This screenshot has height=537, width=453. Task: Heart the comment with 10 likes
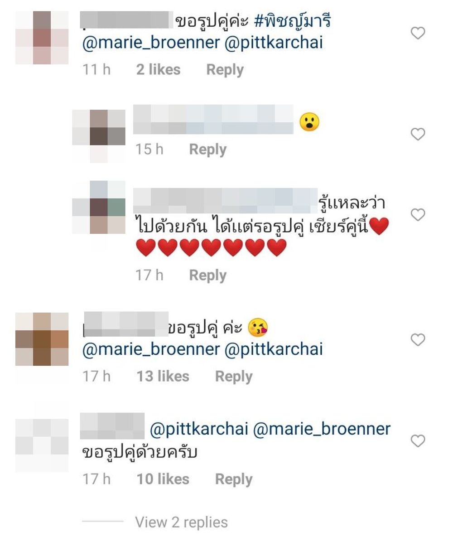coord(418,441)
